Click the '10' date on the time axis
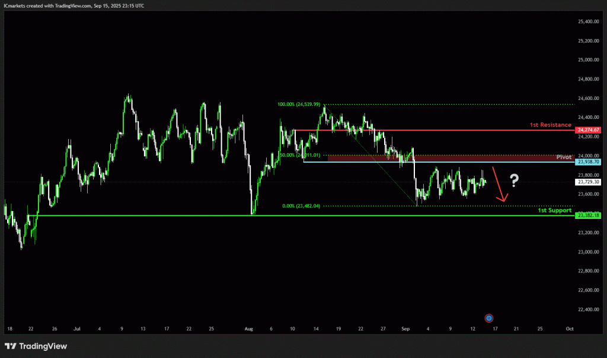The image size is (607, 358). 292,328
